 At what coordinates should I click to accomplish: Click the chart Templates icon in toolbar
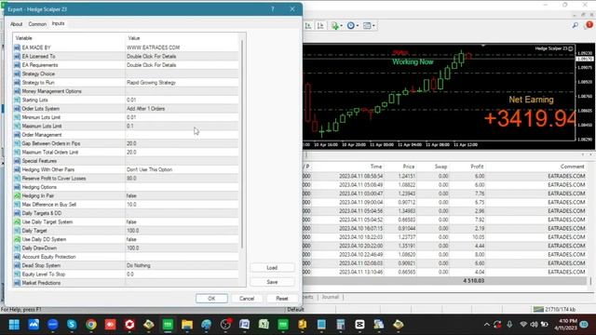point(367,26)
